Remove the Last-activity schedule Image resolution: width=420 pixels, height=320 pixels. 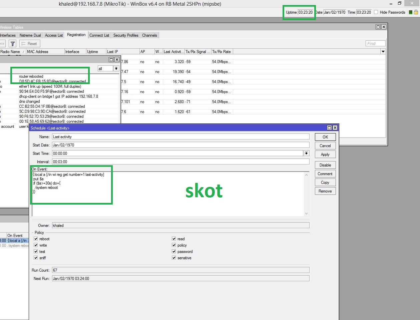point(325,191)
